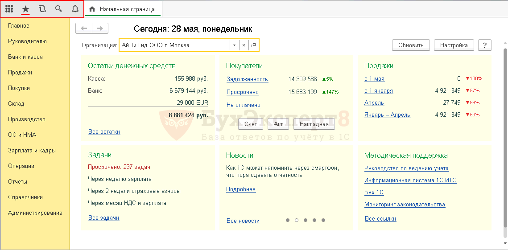Open the Задолженность link

247,79
